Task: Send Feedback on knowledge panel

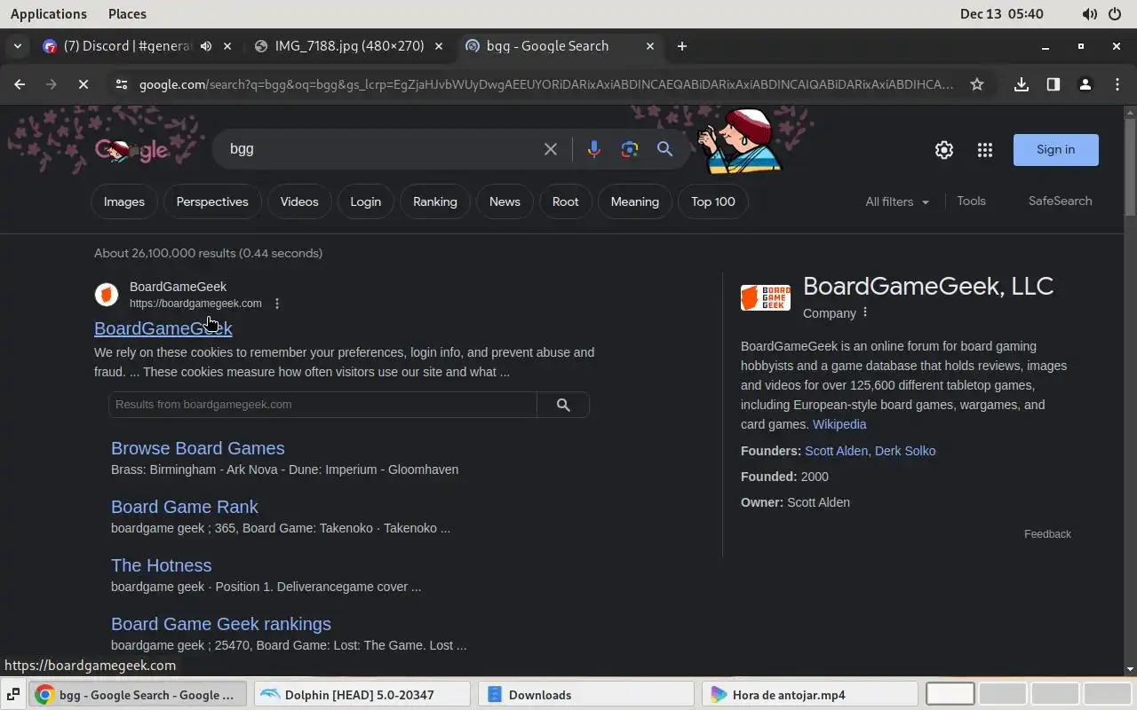Action: click(x=1047, y=534)
